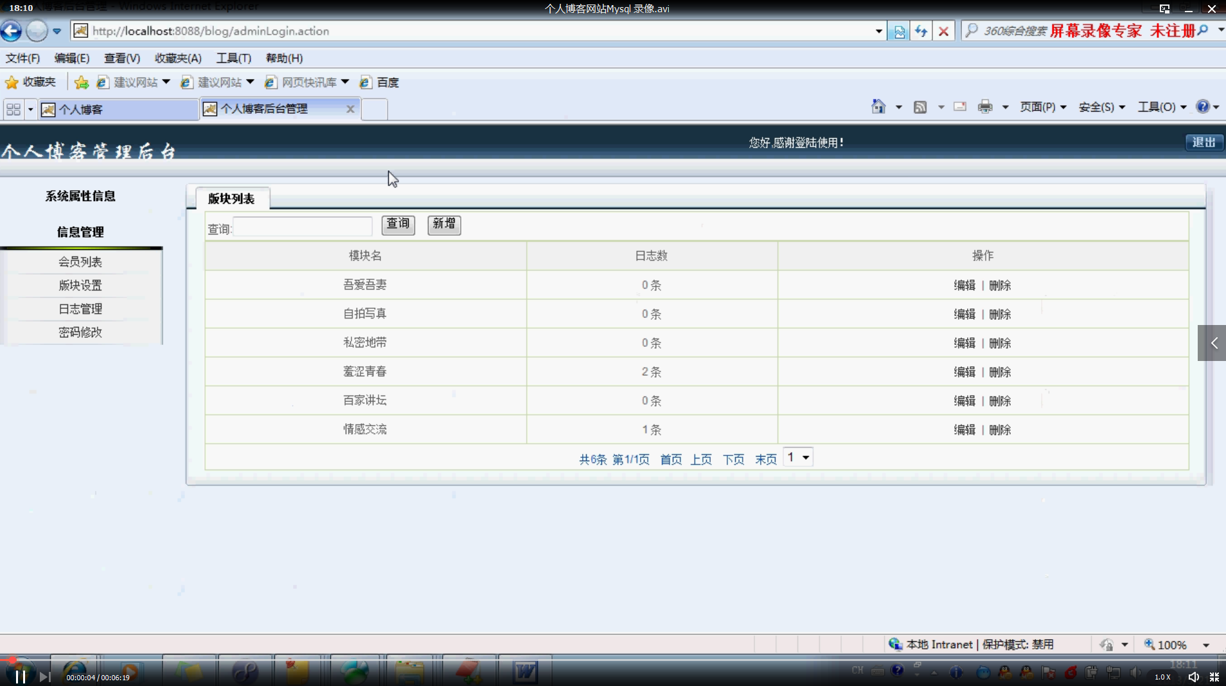Click 删除 for the 自拍写真 row
This screenshot has height=686, width=1226.
click(x=1000, y=314)
